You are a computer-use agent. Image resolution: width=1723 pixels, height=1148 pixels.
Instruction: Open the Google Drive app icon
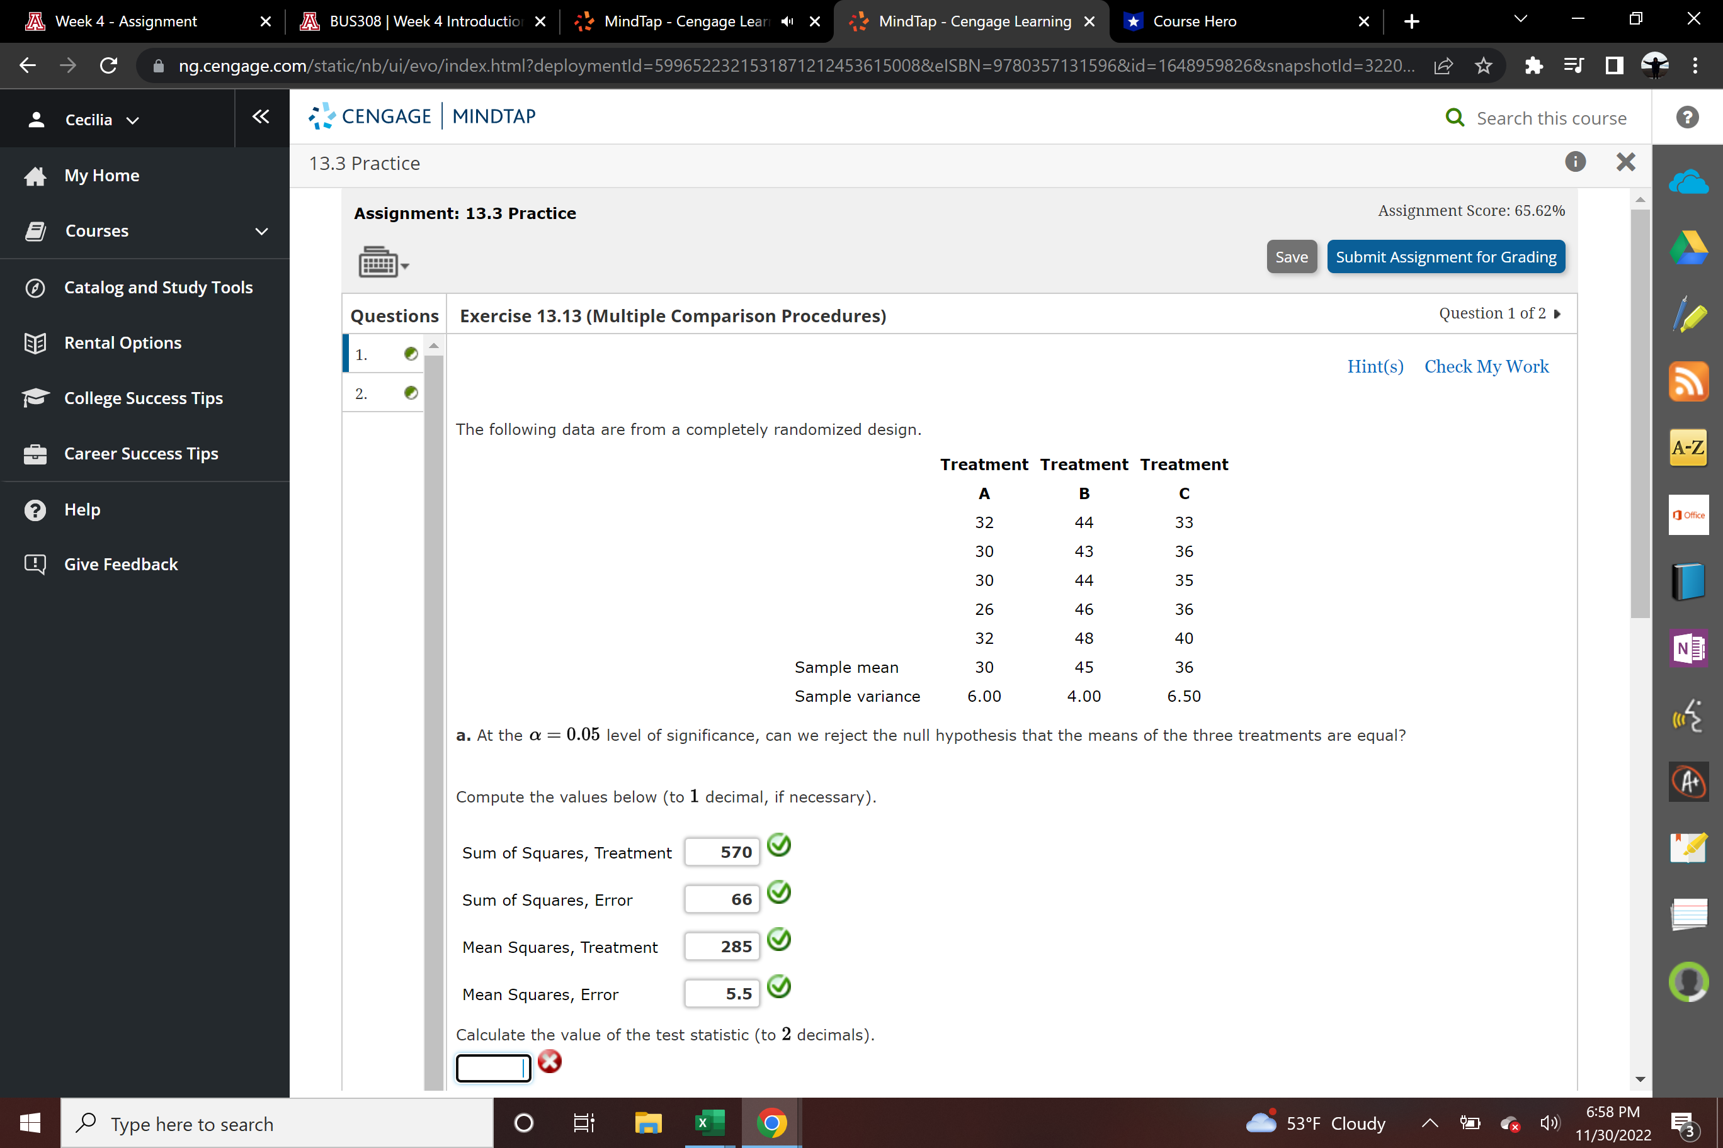[x=1688, y=247]
